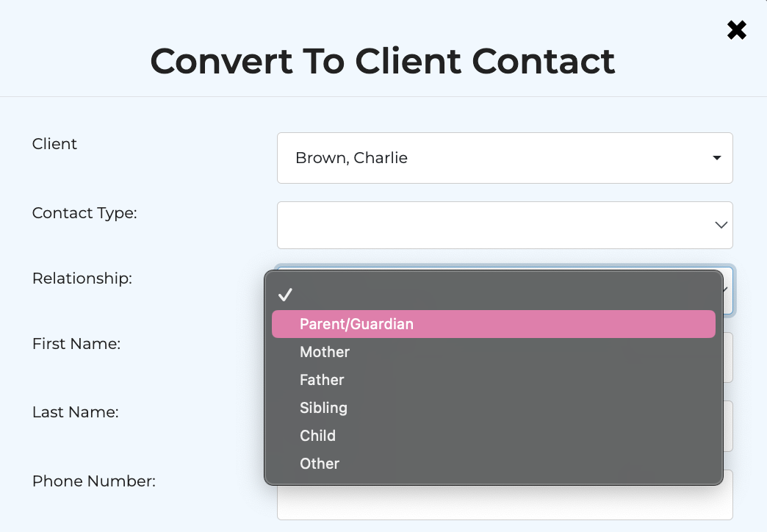Click the visible edge of Last Name field
The height and width of the screenshot is (532, 767).
[727, 427]
